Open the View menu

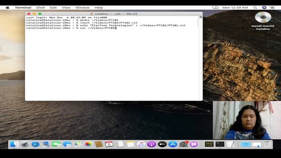[66, 8]
